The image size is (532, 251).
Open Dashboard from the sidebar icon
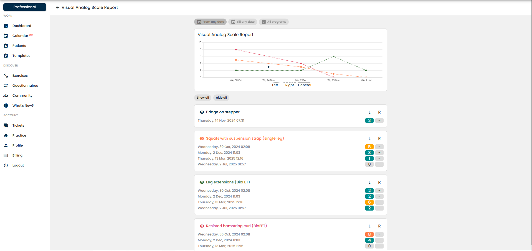[x=6, y=26]
